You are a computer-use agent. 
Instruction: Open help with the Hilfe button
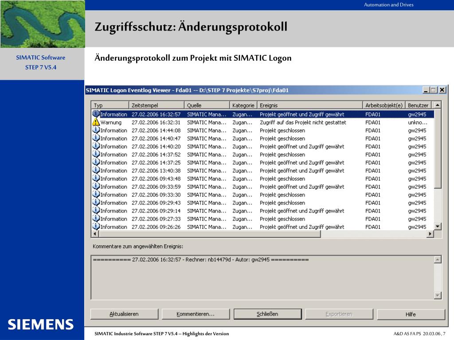[411, 314]
